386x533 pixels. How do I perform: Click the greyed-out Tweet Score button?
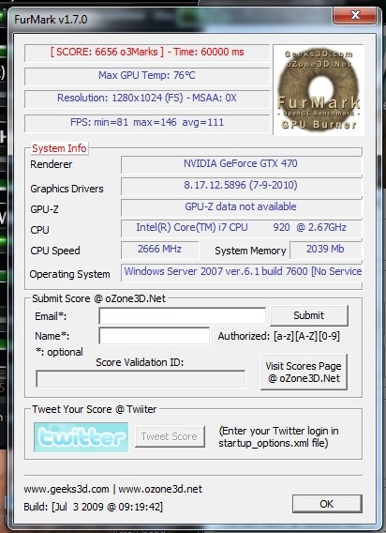pyautogui.click(x=170, y=436)
